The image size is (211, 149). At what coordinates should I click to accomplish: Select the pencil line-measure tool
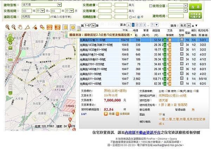[x=35, y=27]
